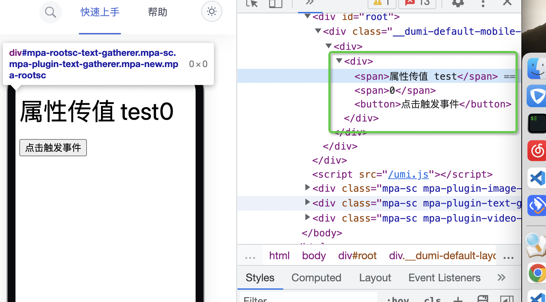
Task: Expand the mpa-plugin-text-g div node
Action: [307, 202]
